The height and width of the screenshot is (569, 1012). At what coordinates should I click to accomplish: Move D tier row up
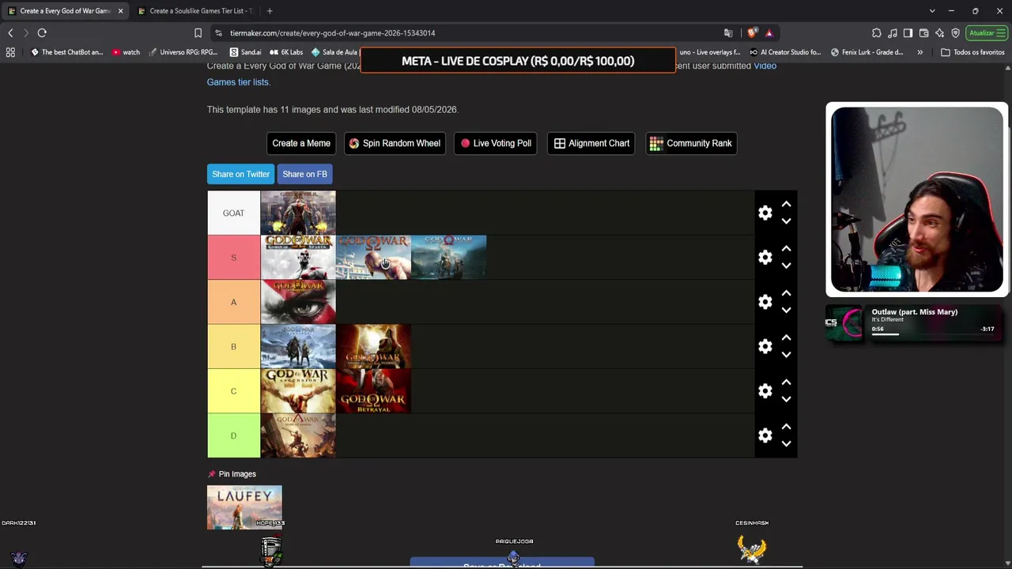point(786,427)
